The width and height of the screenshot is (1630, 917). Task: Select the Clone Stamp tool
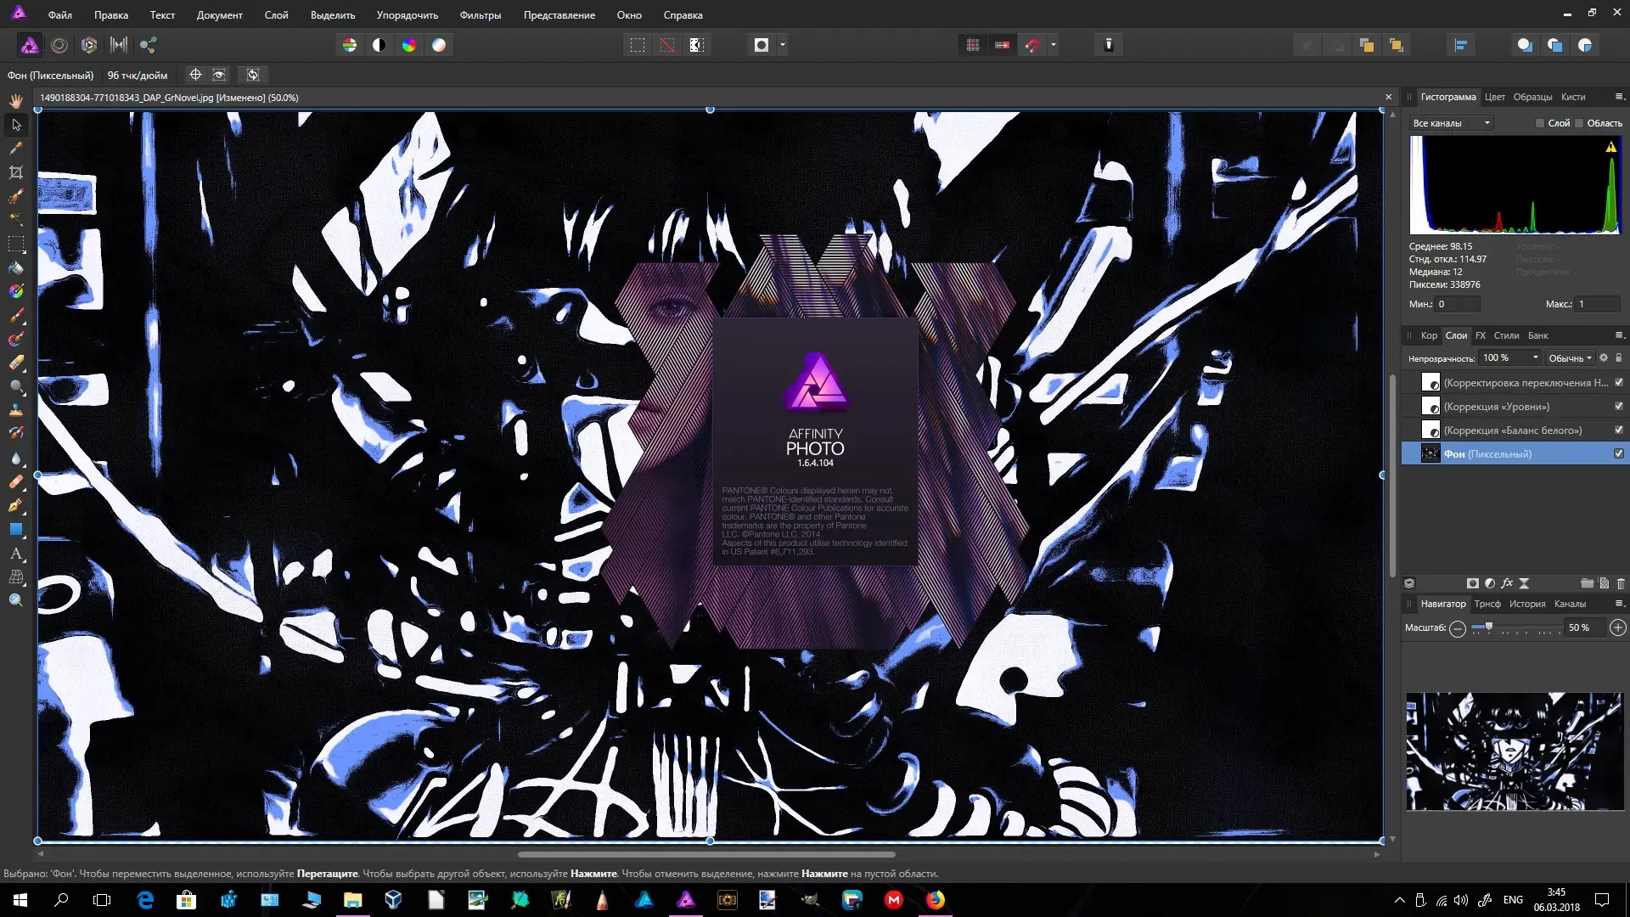15,410
